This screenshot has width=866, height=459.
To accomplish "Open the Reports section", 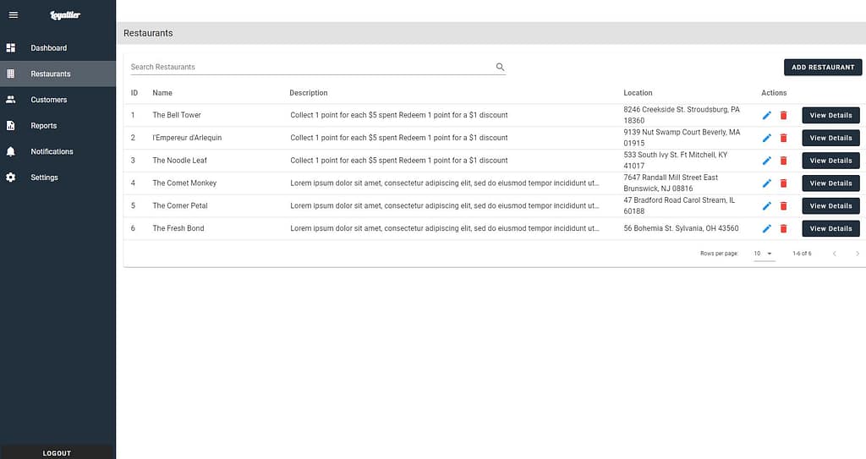I will pos(43,126).
